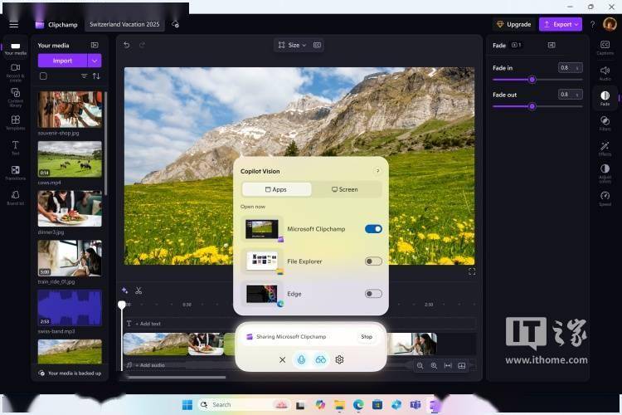Open the user profile avatar

coord(610,25)
